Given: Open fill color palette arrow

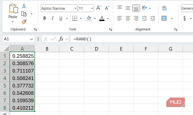Looking at the screenshot, I should (x=95, y=19).
